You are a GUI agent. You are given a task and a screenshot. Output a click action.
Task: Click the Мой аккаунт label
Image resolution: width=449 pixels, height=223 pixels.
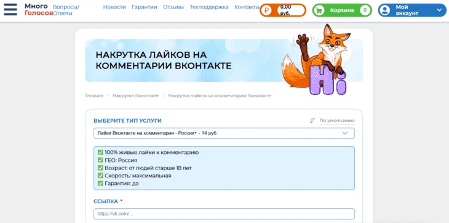tap(407, 10)
